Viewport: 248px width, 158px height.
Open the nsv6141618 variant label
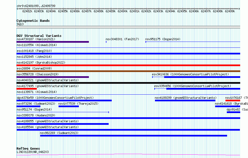pyautogui.click(x=231, y=104)
